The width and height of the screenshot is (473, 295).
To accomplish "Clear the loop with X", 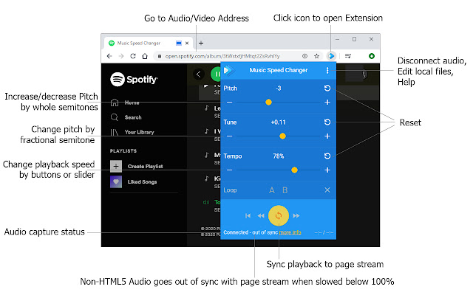I will tap(327, 190).
